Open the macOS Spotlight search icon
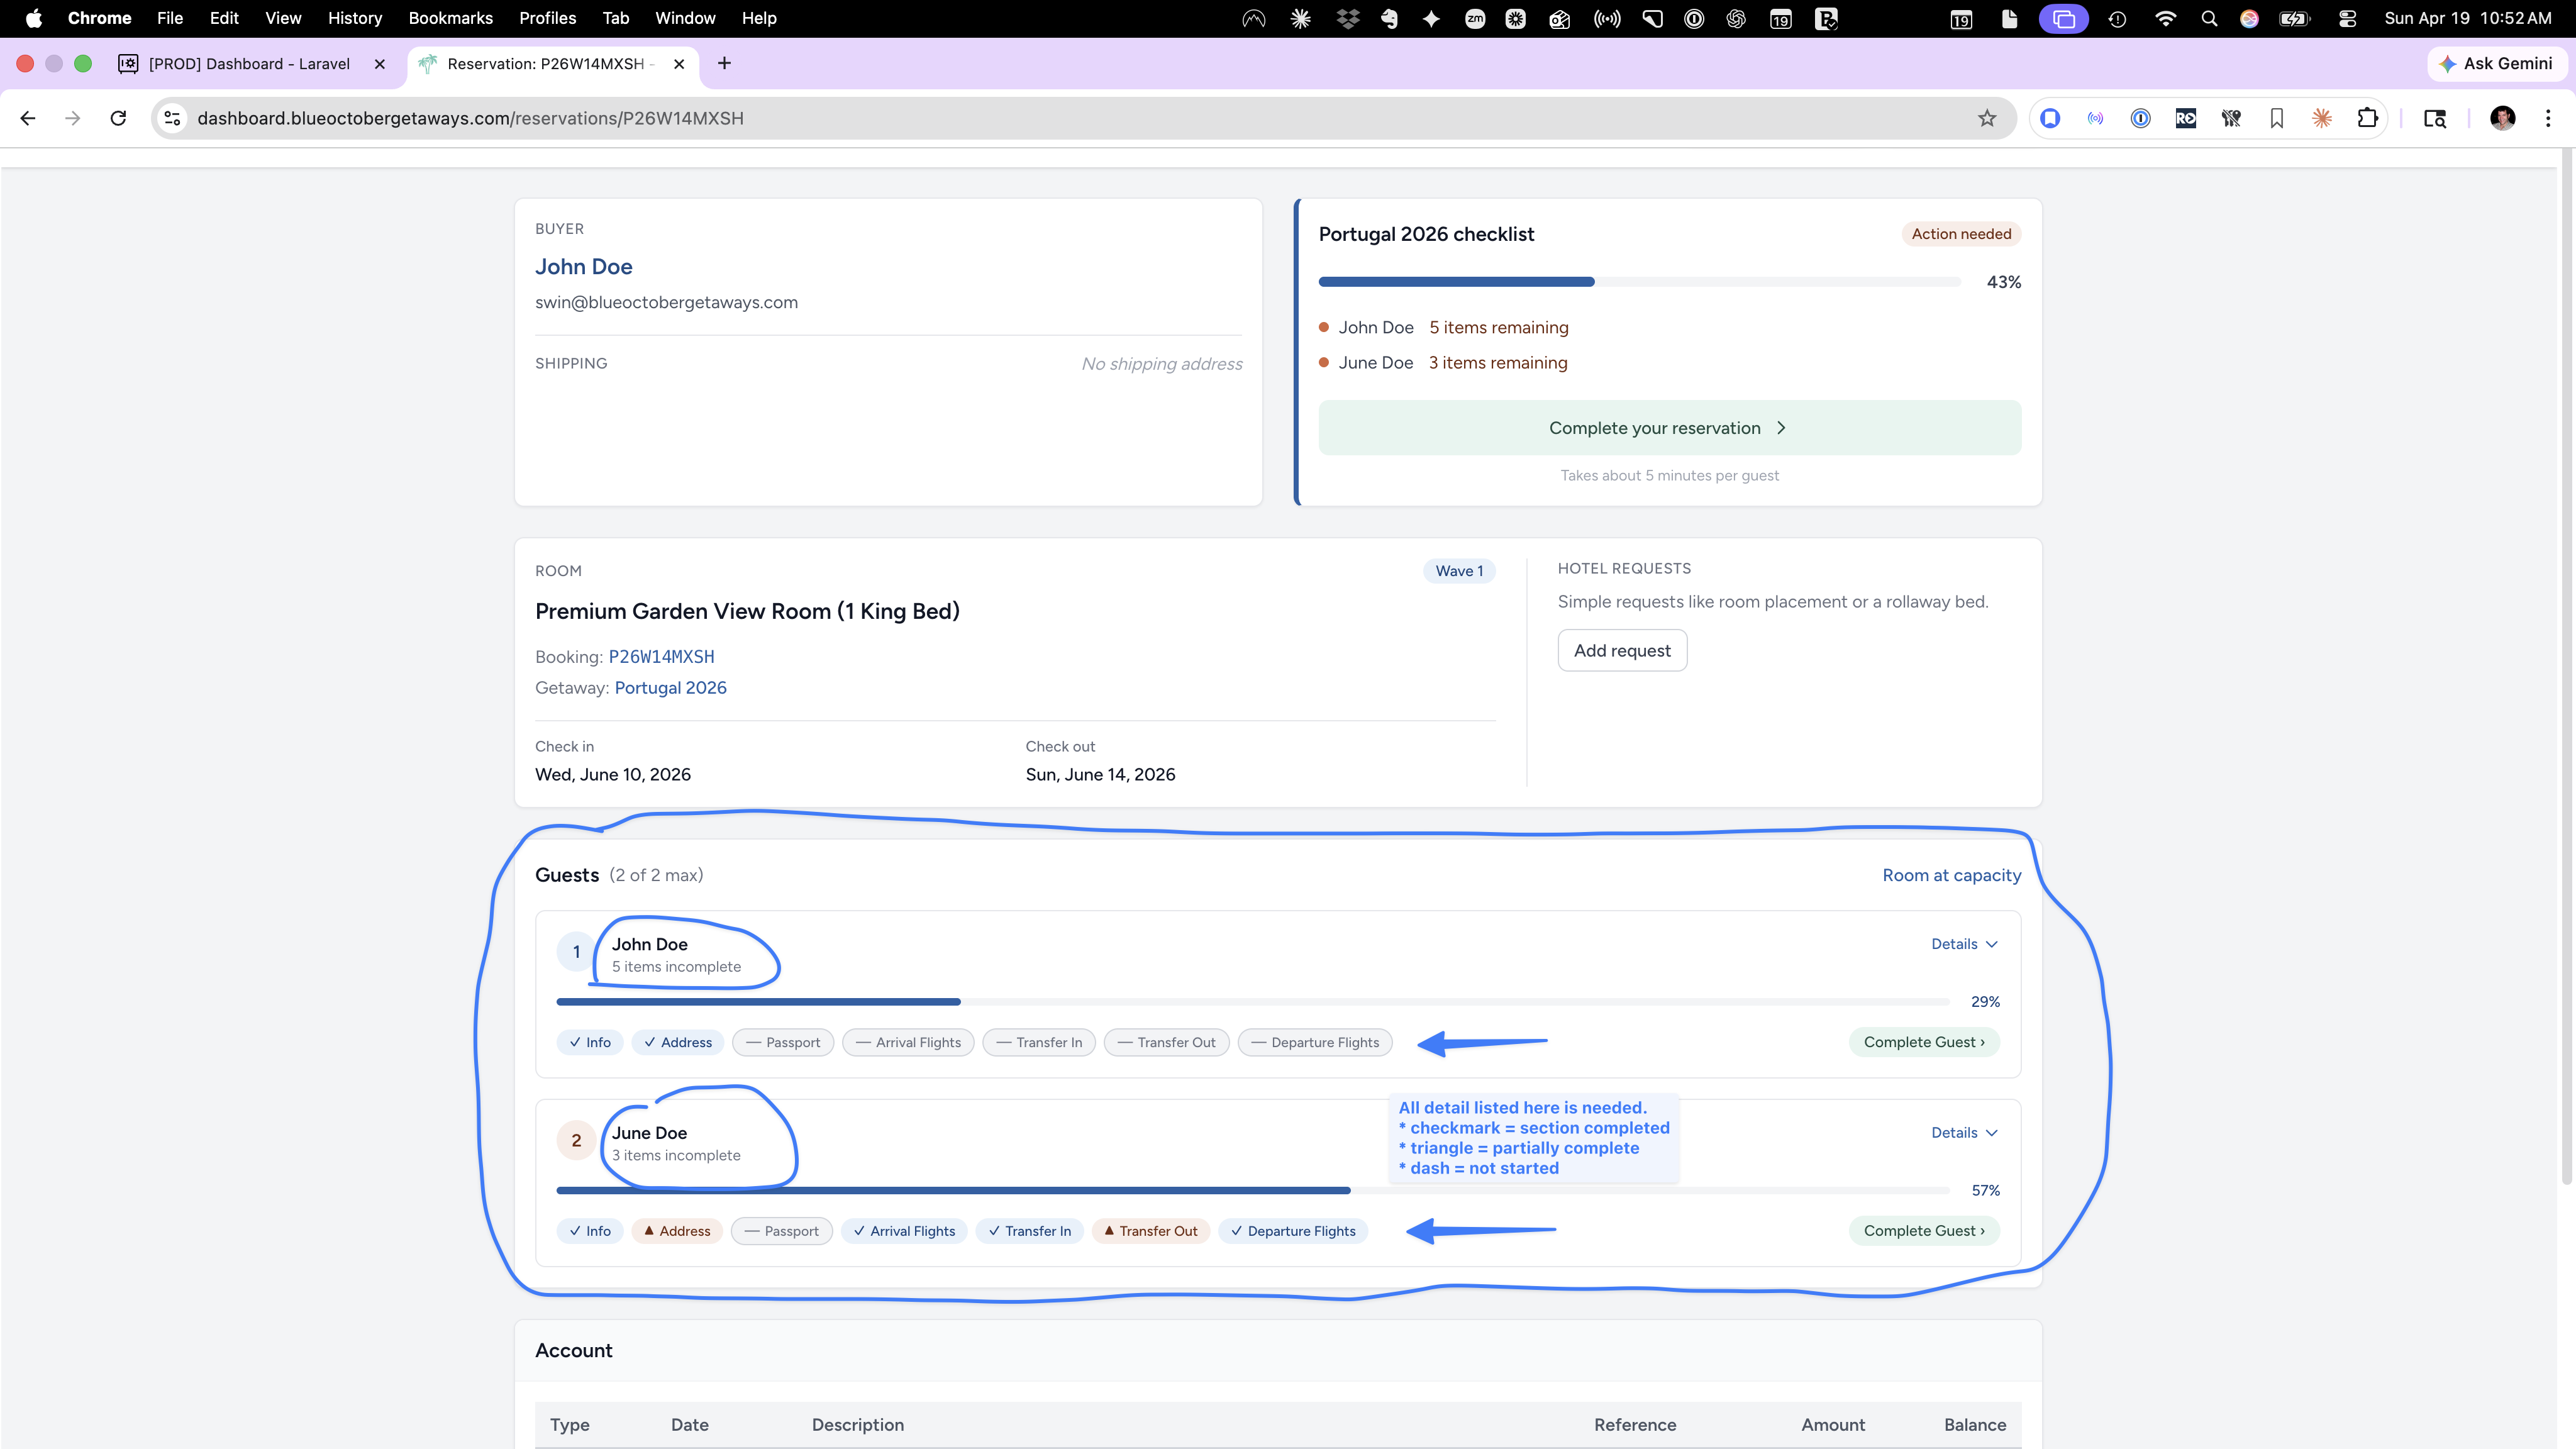Viewport: 2576px width, 1449px height. pos(2209,18)
